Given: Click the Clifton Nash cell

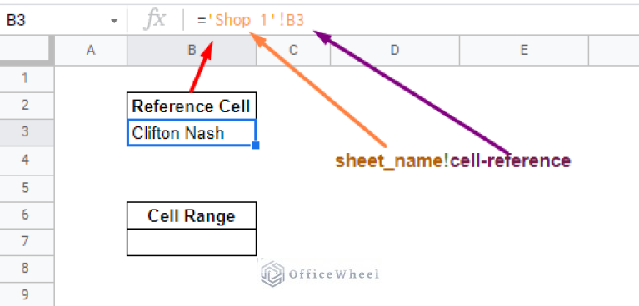Looking at the screenshot, I should click(192, 133).
